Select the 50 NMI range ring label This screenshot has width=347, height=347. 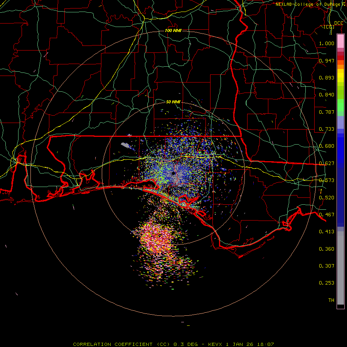point(173,102)
